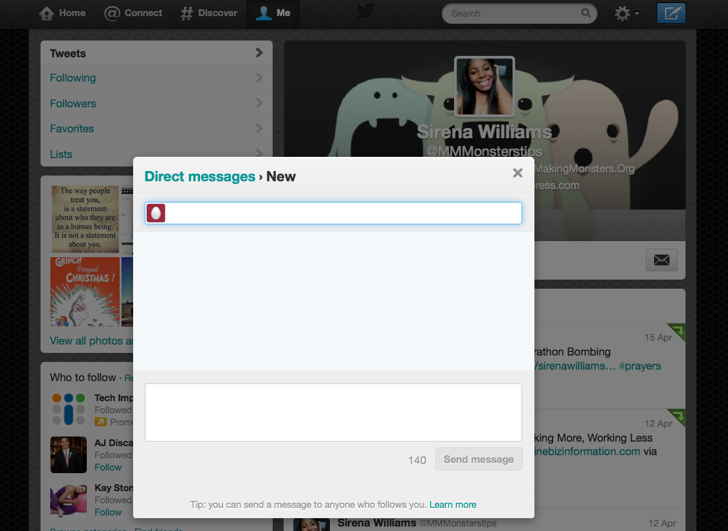Click the Who to follow heading
The image size is (728, 531).
click(83, 377)
